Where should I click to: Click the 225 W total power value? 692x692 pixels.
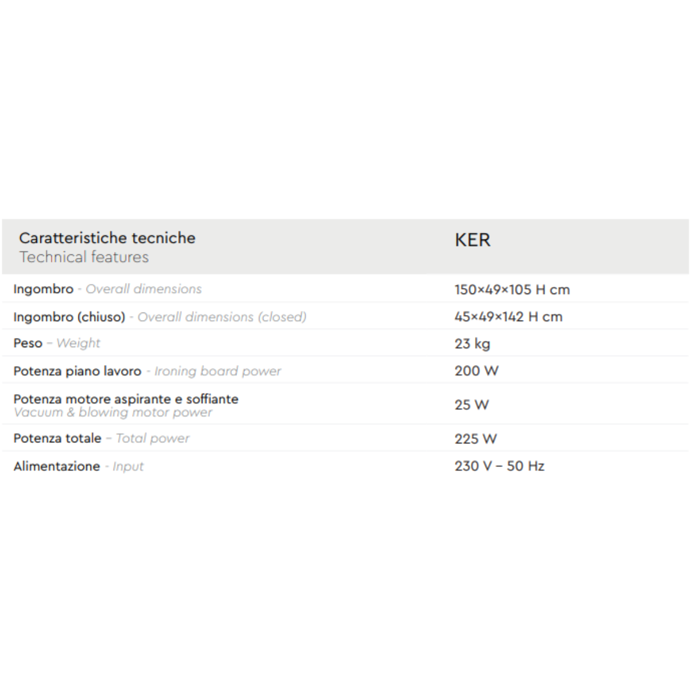(475, 439)
